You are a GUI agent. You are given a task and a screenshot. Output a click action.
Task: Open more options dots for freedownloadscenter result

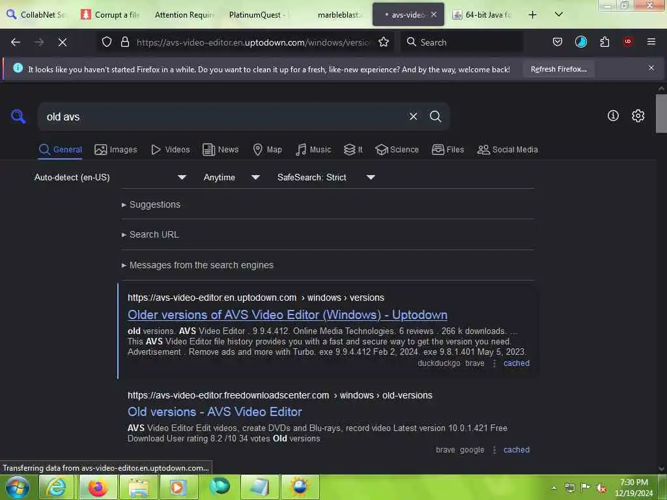pyautogui.click(x=494, y=450)
